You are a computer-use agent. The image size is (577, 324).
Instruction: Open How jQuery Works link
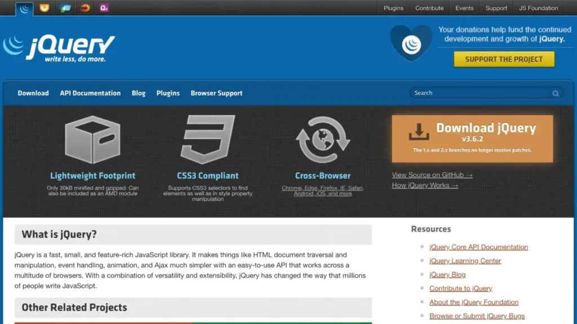[x=425, y=186]
